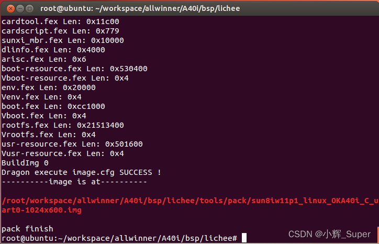Minimize the terminal window

[20, 9]
